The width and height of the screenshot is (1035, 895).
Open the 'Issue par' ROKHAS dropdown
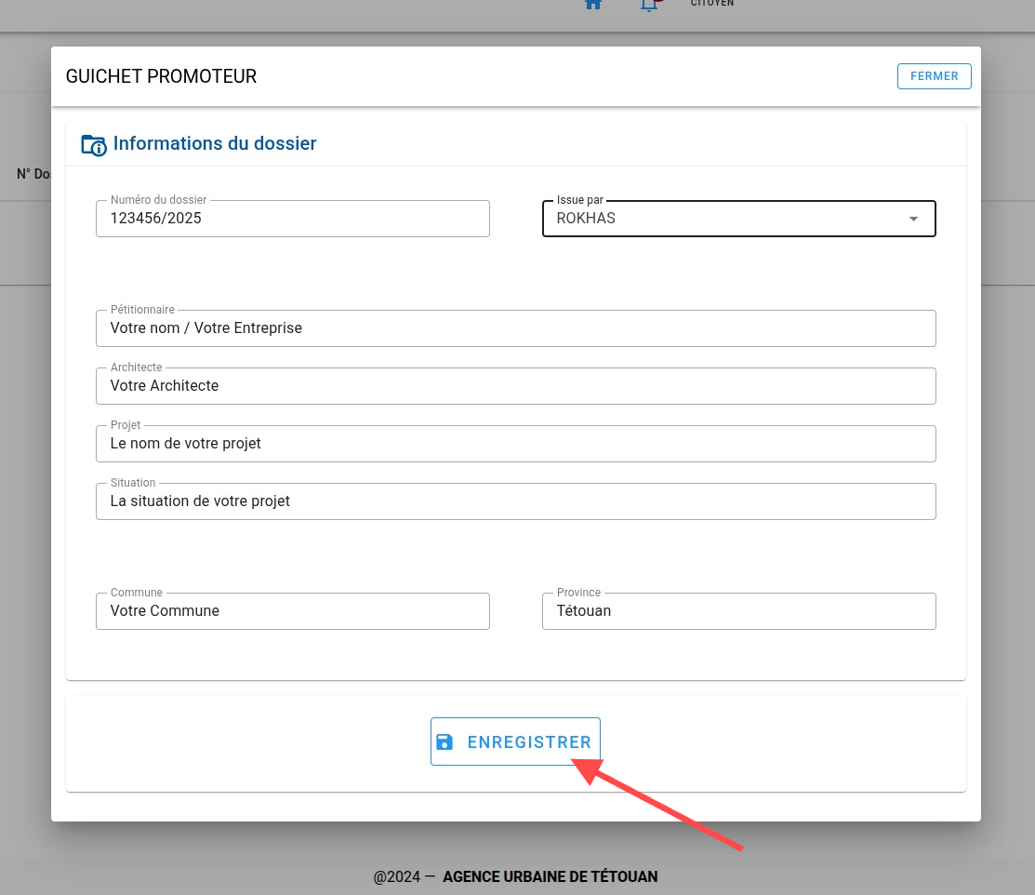(x=725, y=219)
